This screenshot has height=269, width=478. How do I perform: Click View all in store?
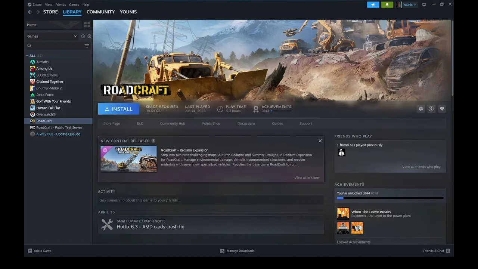tap(307, 178)
